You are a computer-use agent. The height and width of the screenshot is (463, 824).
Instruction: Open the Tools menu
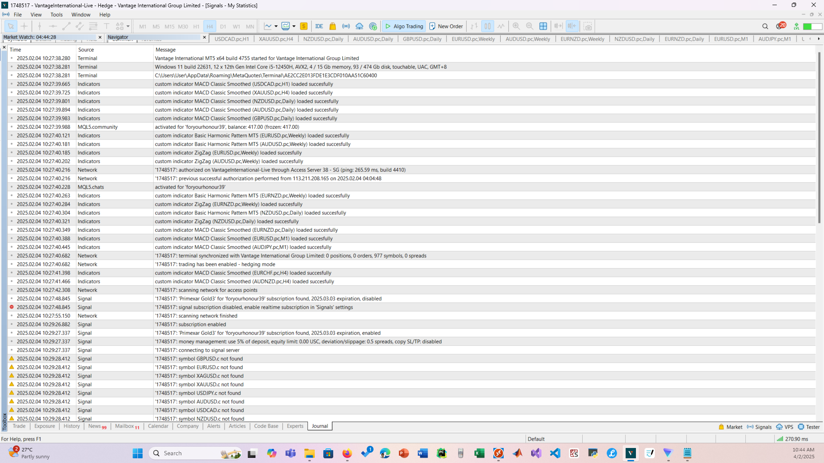[x=56, y=15]
